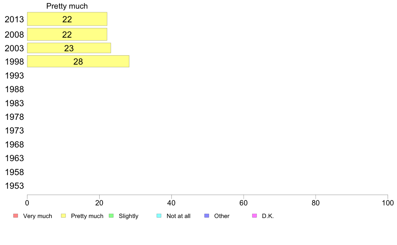Screen dimensions: 397x245
Task: Click the axis tick label 60
Action: click(x=243, y=203)
